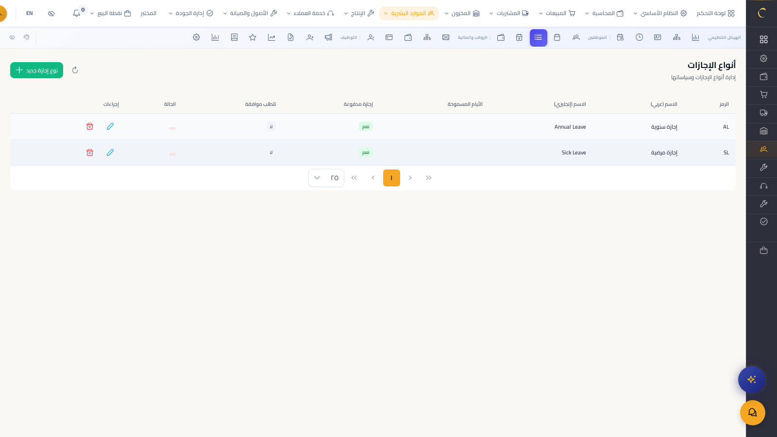Click the نوع إجازة جديد button
Screen dimensions: 777x437
click(x=37, y=70)
